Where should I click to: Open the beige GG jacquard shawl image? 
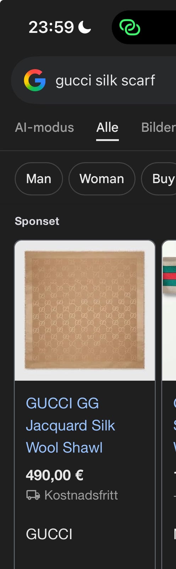click(85, 310)
